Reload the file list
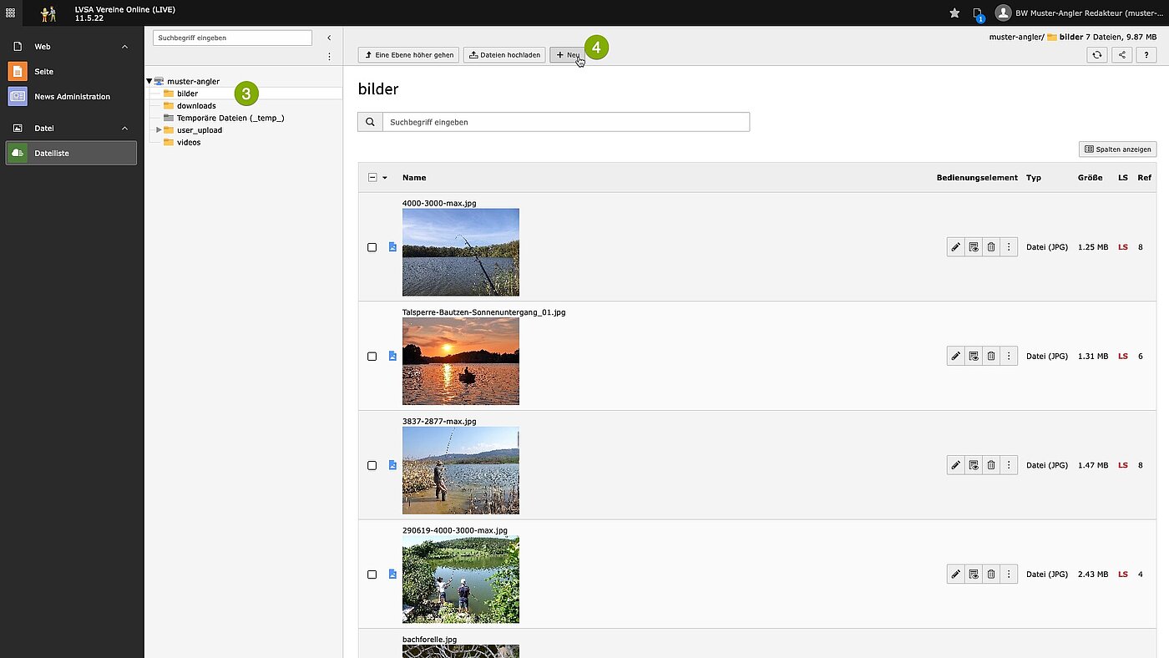This screenshot has height=658, width=1169. pyautogui.click(x=1097, y=54)
